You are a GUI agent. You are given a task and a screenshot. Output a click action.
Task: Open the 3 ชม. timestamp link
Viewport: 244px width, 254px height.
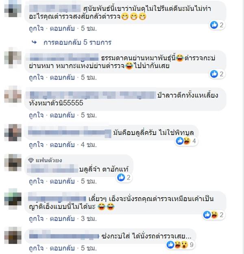[x=89, y=219]
